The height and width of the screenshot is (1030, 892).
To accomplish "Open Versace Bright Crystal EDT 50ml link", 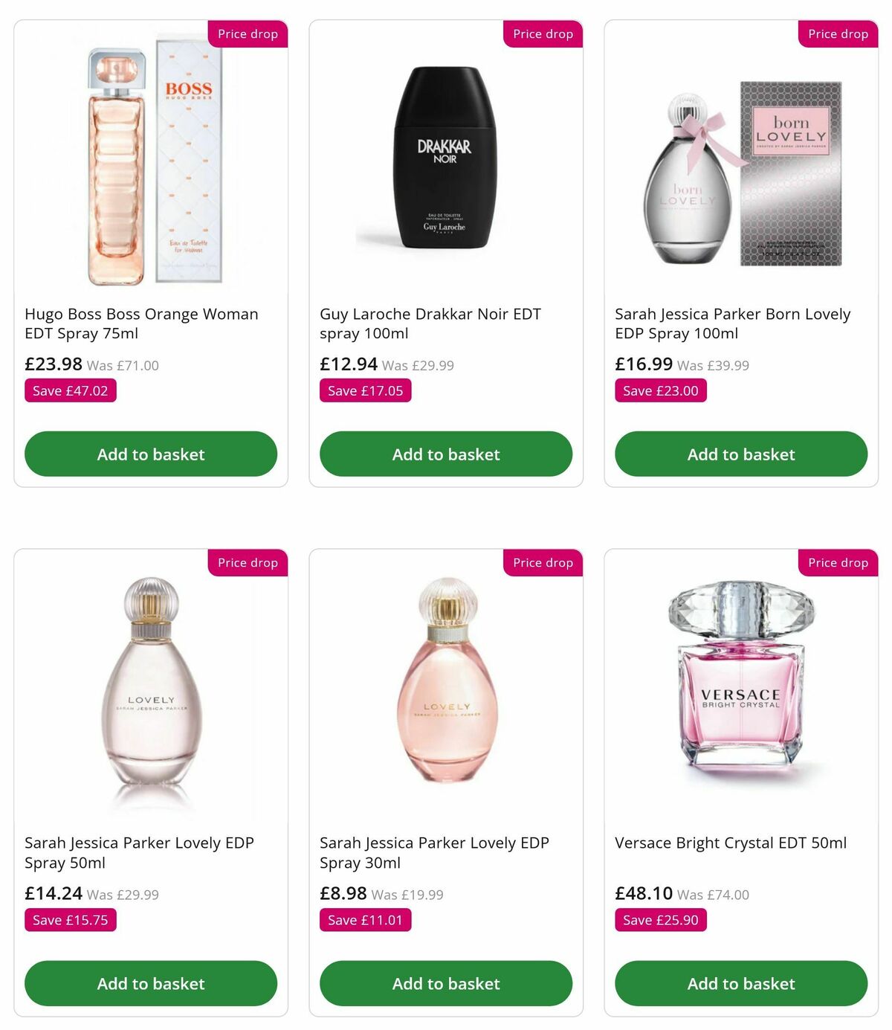I will [x=730, y=843].
